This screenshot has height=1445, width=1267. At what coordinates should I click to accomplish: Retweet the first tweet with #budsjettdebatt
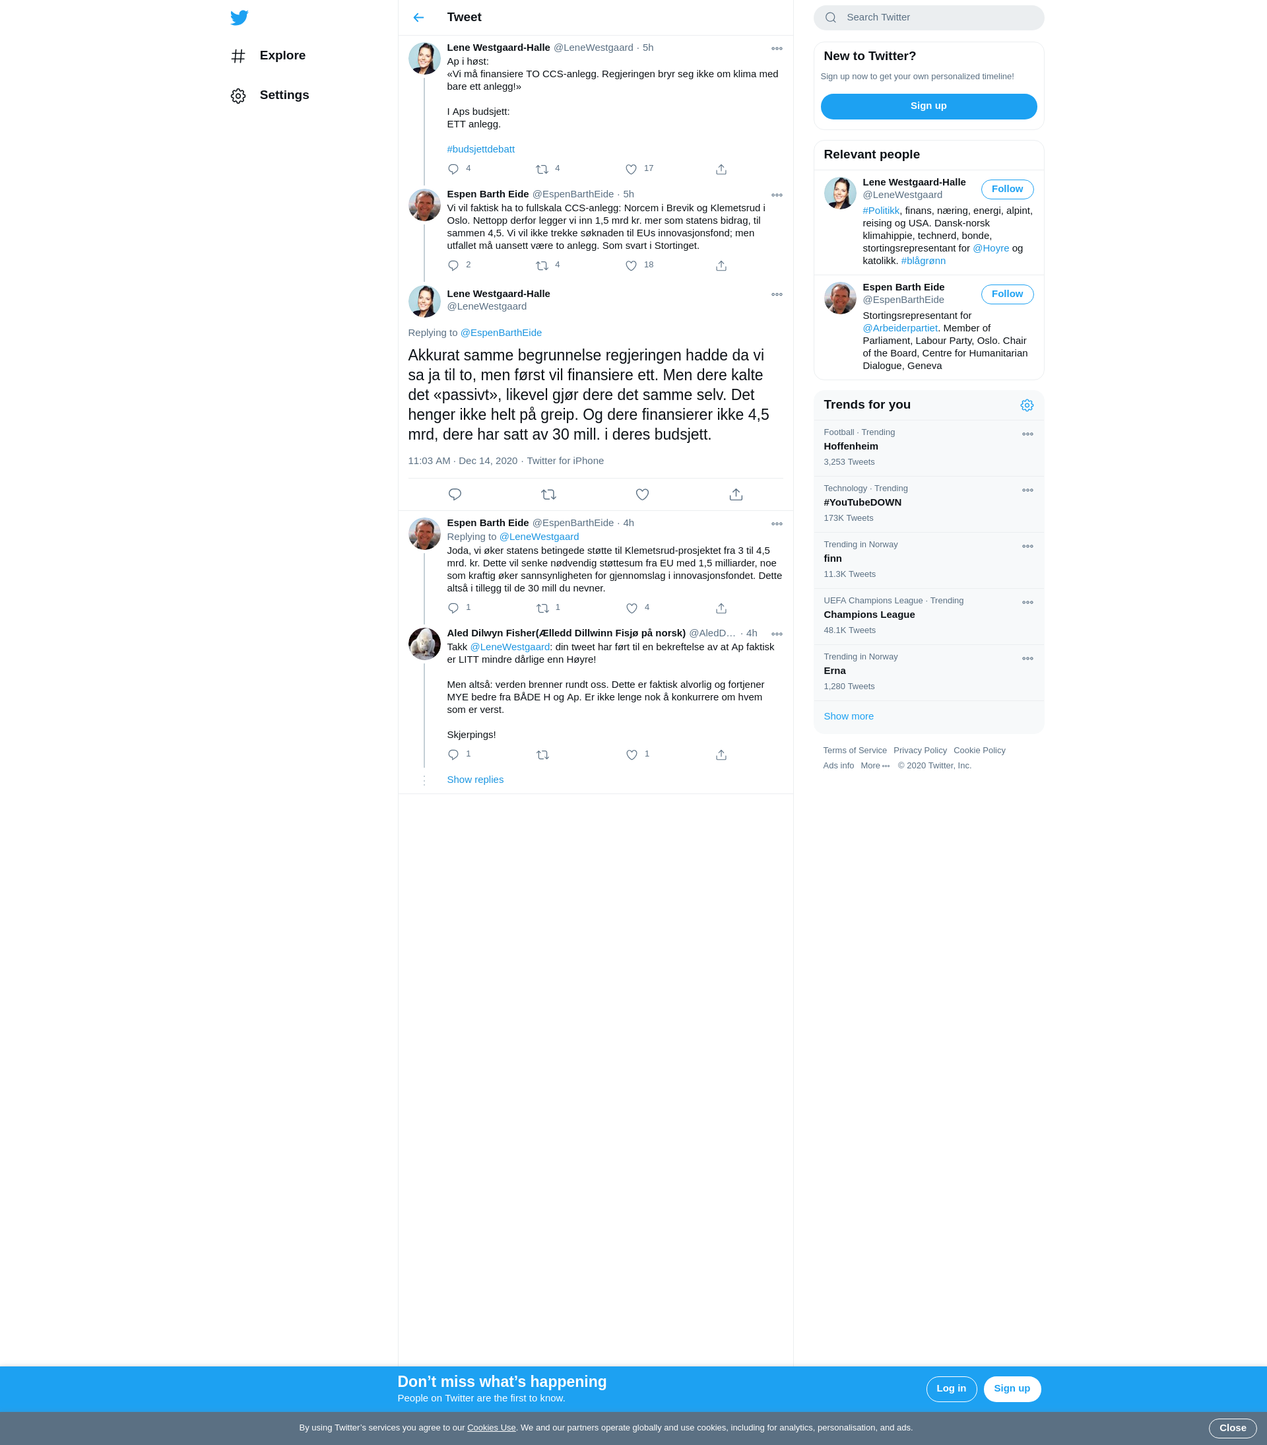pyautogui.click(x=542, y=169)
